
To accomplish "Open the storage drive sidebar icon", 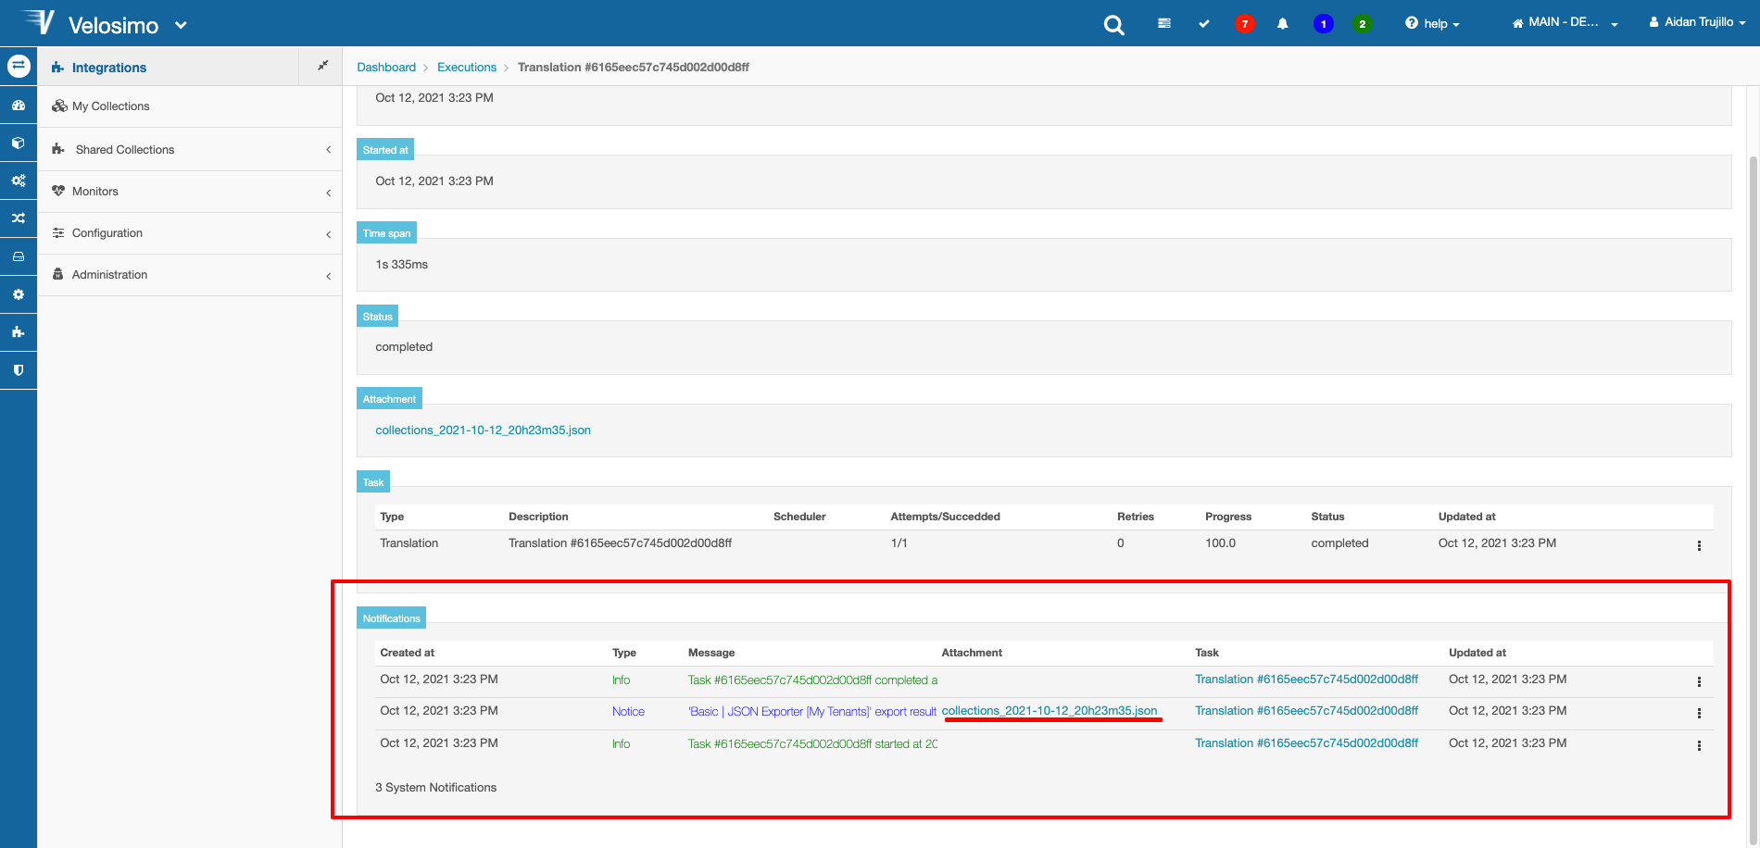I will [19, 256].
